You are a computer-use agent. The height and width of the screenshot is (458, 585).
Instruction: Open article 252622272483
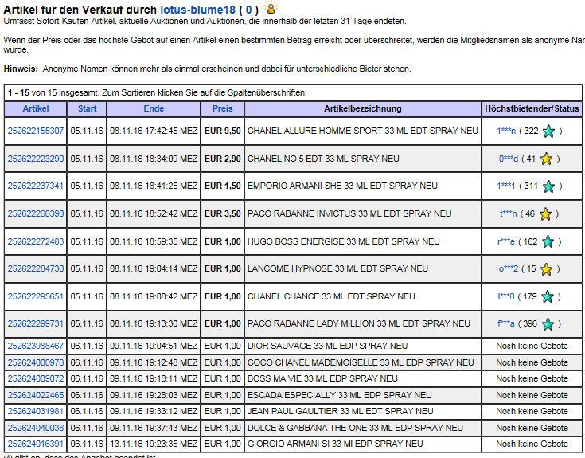tap(36, 241)
